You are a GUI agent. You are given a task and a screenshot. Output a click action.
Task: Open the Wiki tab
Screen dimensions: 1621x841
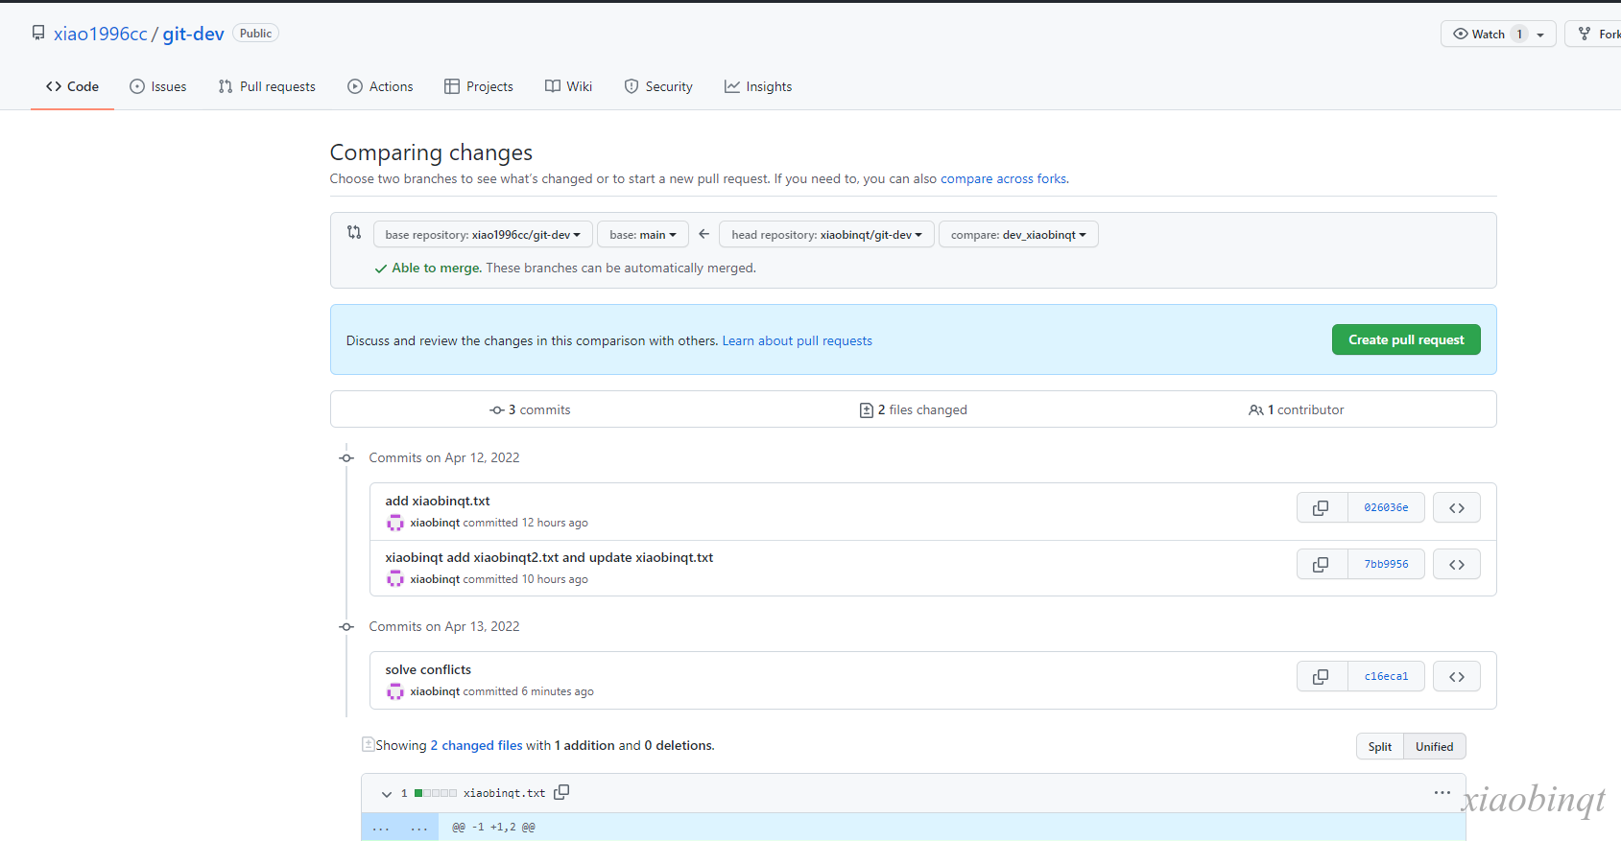pyautogui.click(x=569, y=86)
